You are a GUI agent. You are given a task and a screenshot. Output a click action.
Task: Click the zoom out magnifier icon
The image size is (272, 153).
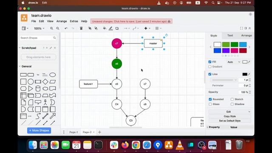pyautogui.click(x=58, y=28)
